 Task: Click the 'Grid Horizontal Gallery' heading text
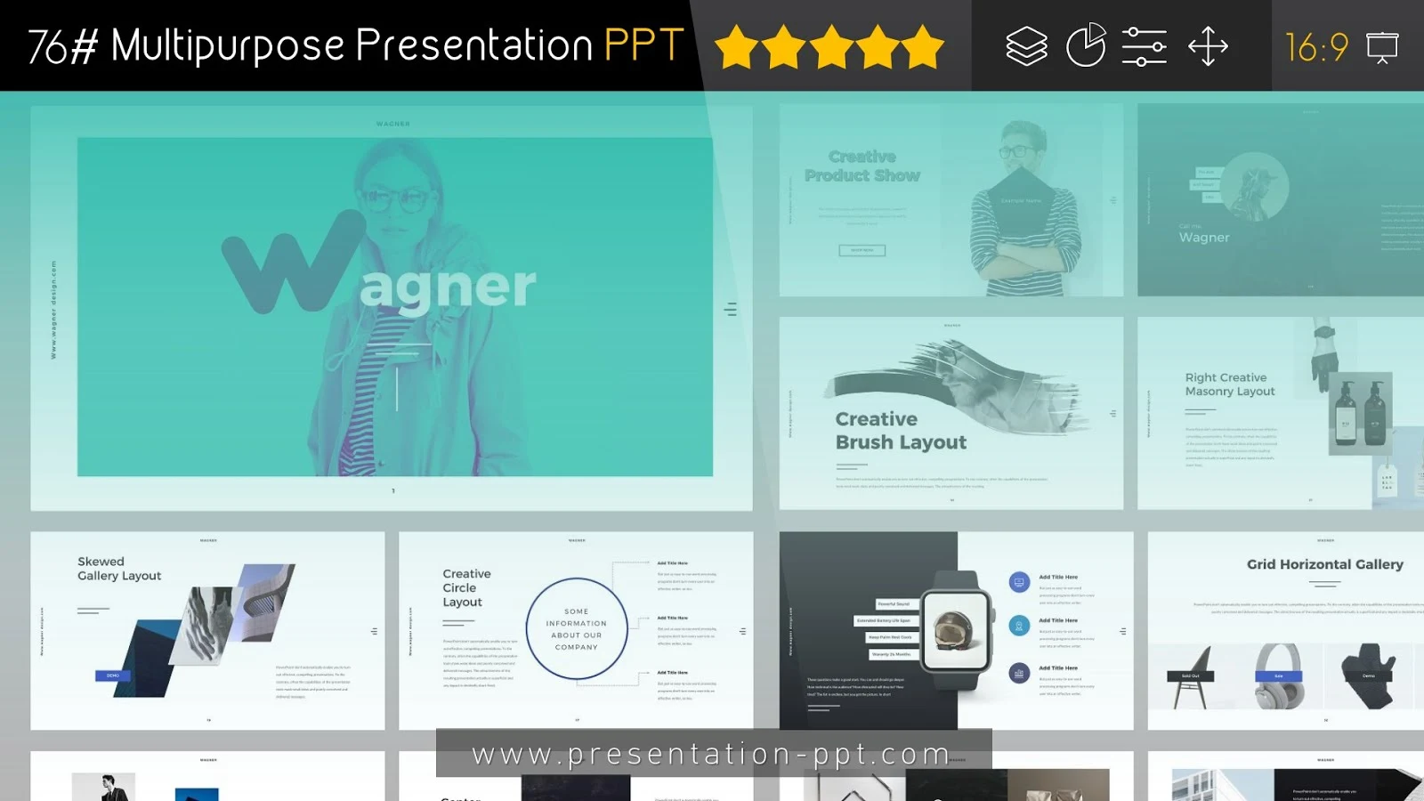coord(1325,564)
